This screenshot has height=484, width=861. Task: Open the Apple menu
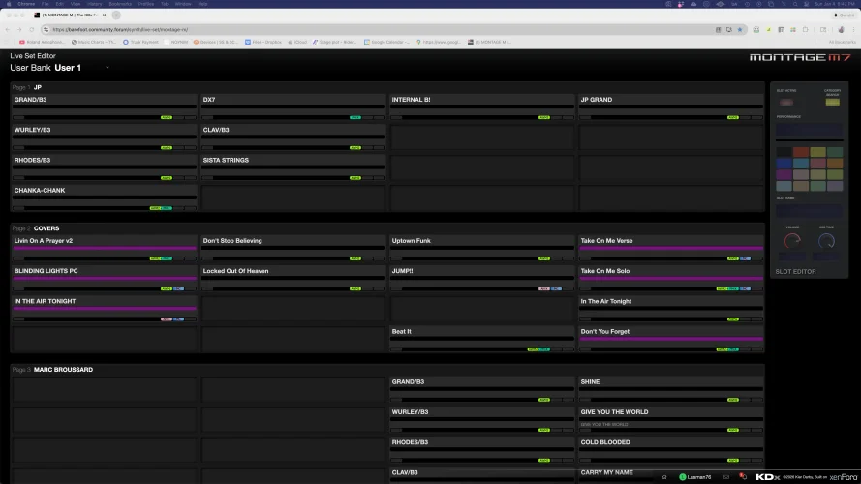(9, 4)
